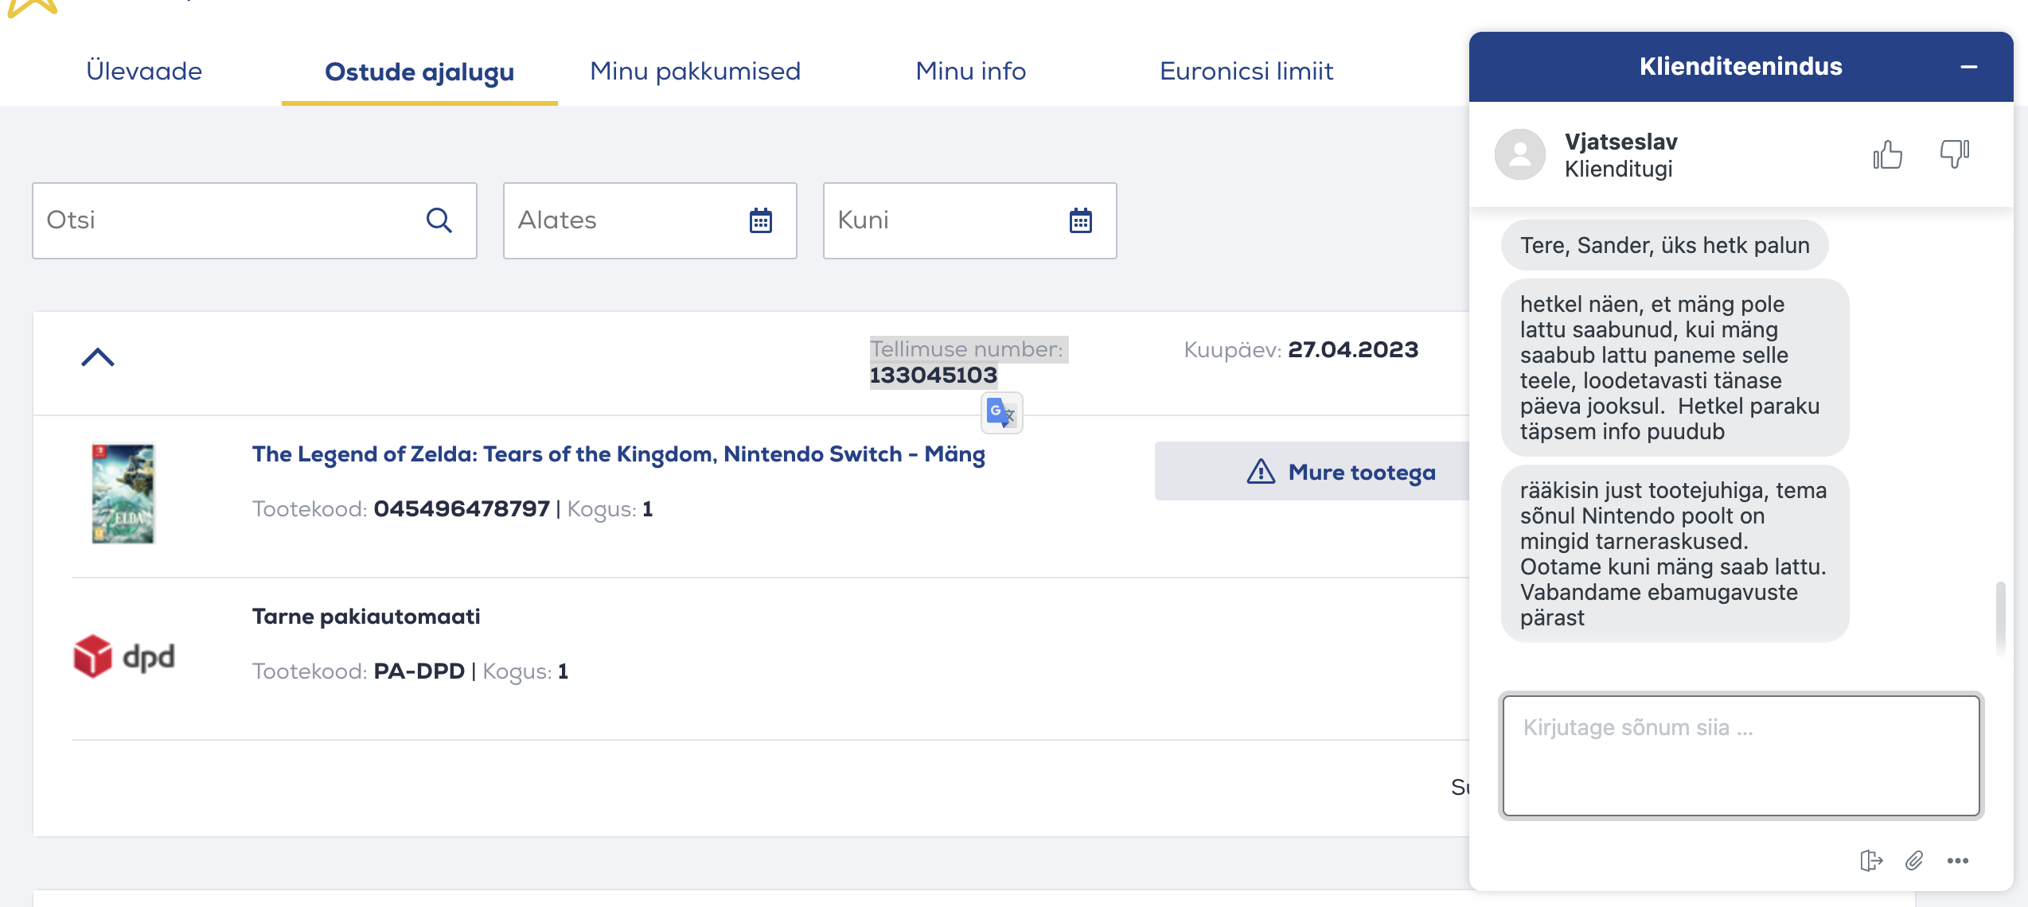Open the chat more options menu
2028x907 pixels.
click(x=1958, y=861)
